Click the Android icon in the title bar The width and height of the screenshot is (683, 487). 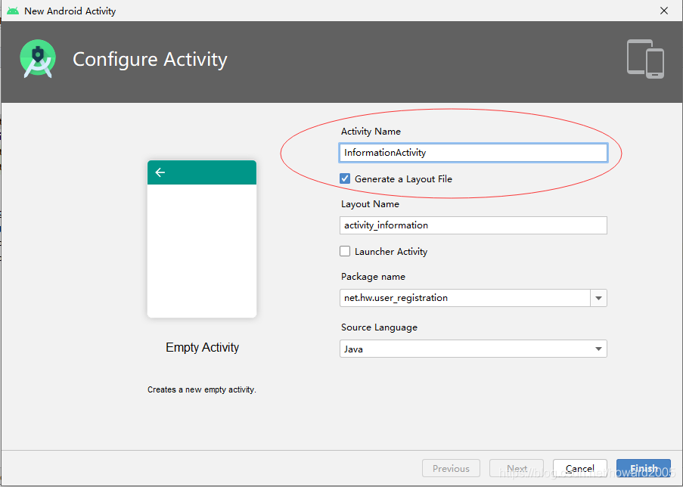tap(13, 11)
